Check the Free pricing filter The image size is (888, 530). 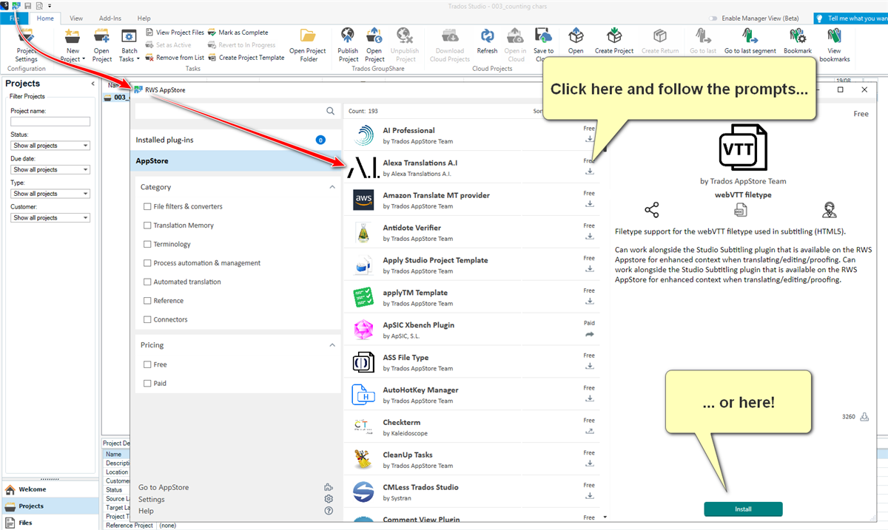(x=147, y=364)
